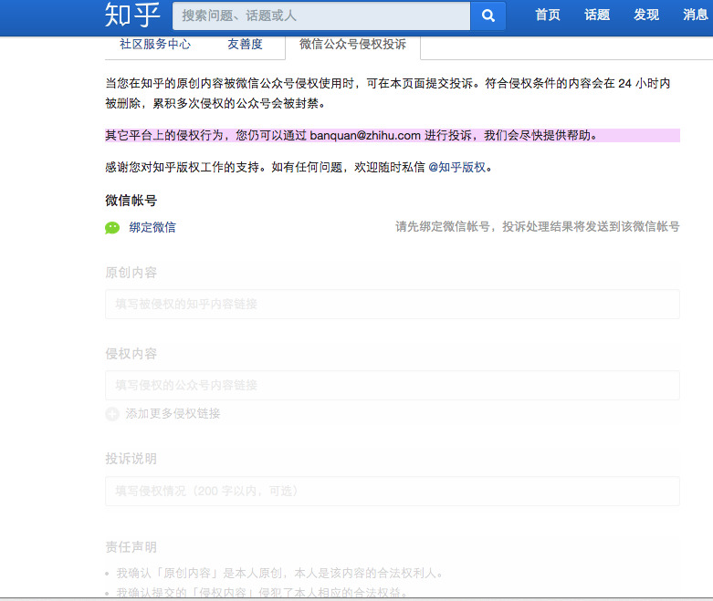This screenshot has height=601, width=713.
Task: Click the 微信帐号 section heading
Action: click(x=131, y=201)
